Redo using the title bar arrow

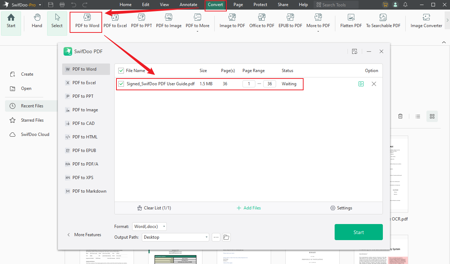(85, 5)
